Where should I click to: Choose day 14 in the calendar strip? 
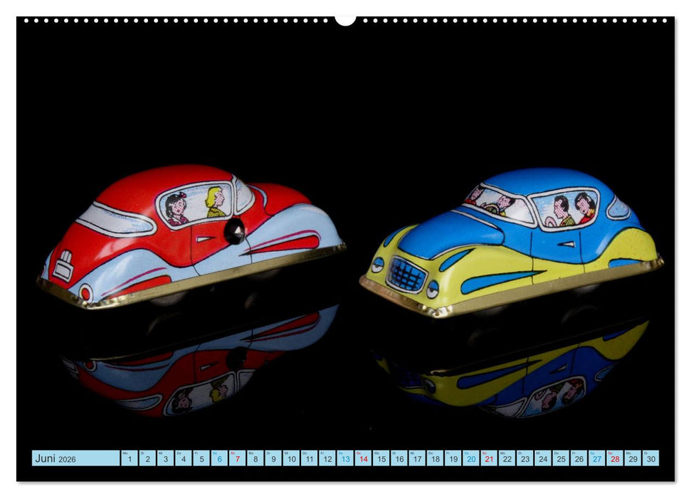[363, 458]
